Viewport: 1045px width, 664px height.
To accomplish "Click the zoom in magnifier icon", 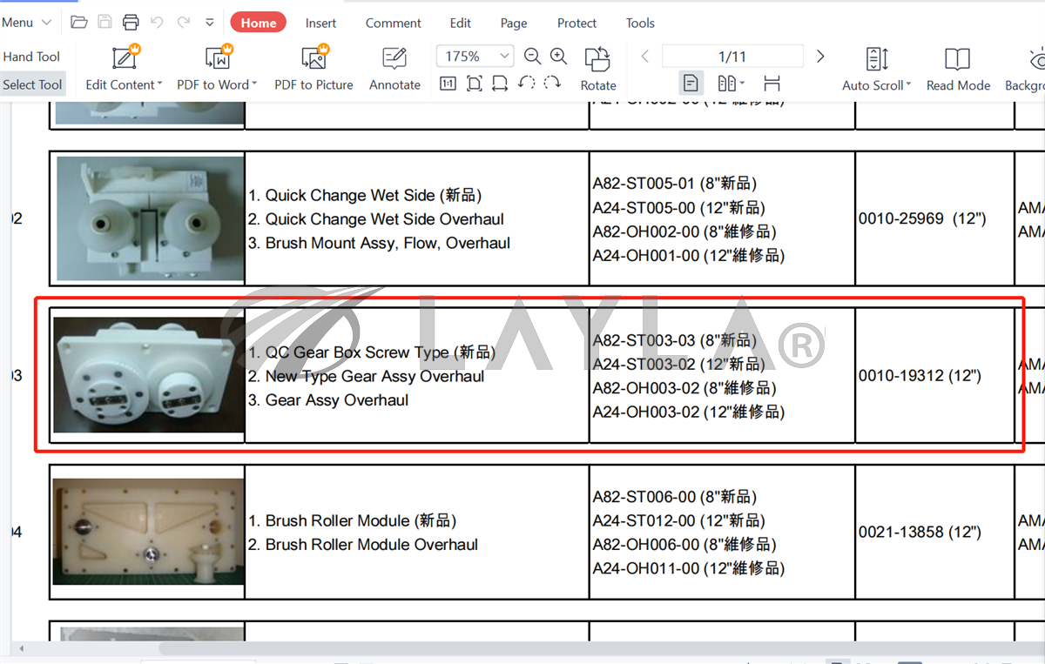I will pyautogui.click(x=559, y=57).
